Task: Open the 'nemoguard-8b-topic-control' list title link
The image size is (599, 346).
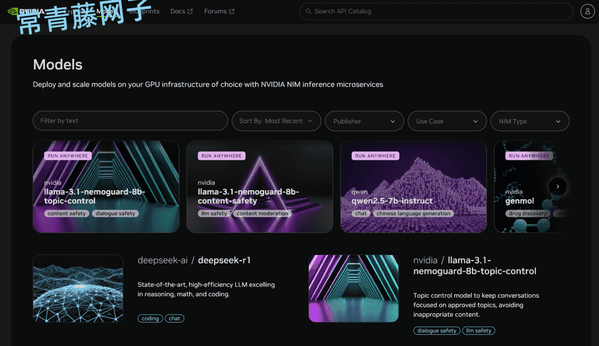Action: pos(475,266)
